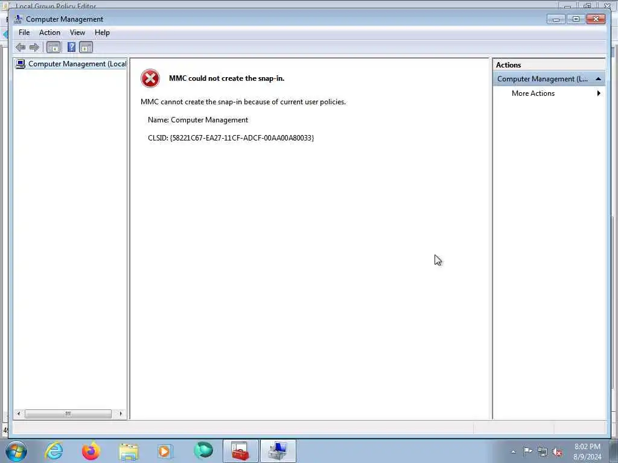The height and width of the screenshot is (463, 618).
Task: Switch to the Computer Management taskbar button
Action: click(278, 451)
